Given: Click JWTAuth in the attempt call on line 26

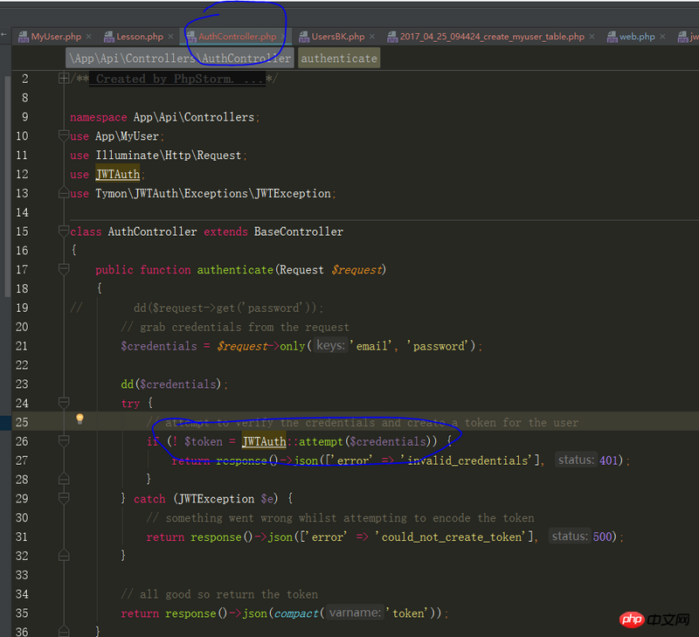Looking at the screenshot, I should click(264, 441).
